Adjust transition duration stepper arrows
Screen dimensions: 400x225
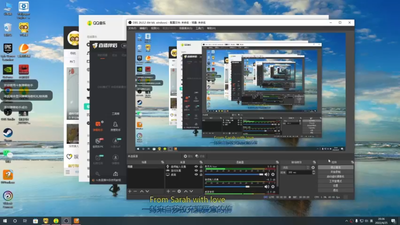coord(313,172)
